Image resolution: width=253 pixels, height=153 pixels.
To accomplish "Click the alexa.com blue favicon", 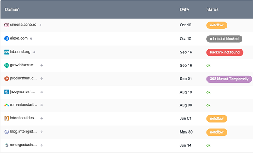I will point(6,38).
